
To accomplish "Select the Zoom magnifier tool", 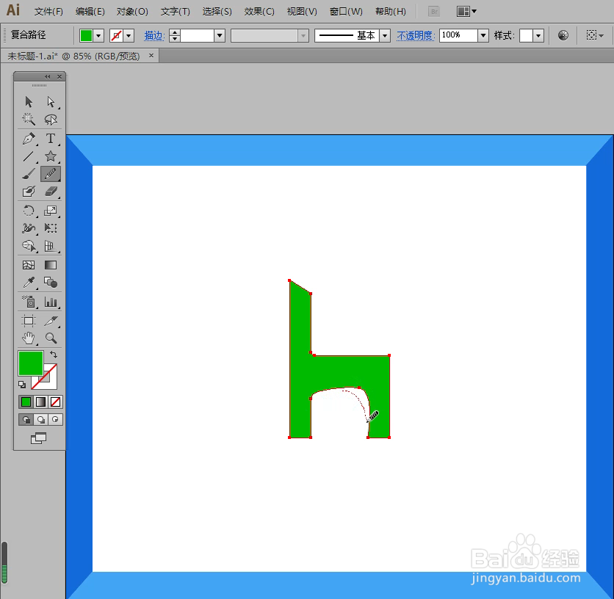I will [x=51, y=338].
